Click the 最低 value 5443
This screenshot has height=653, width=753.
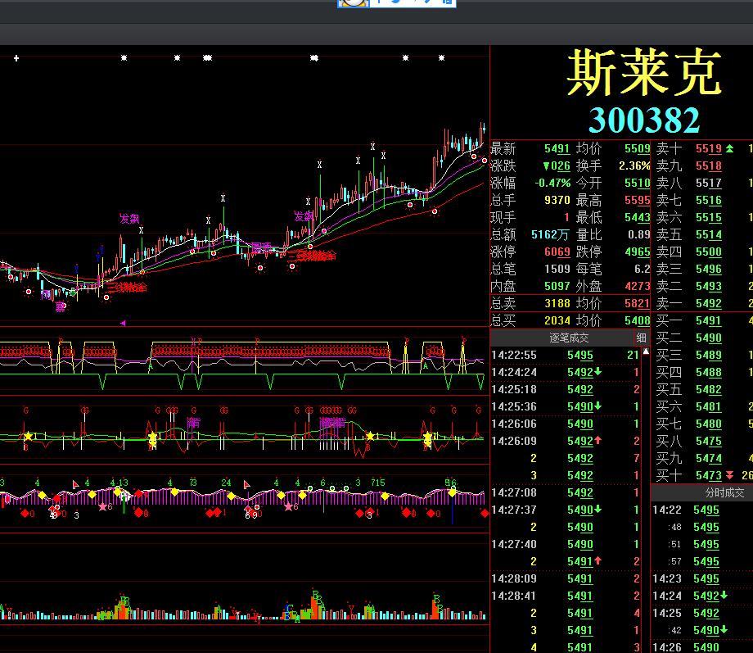point(637,217)
